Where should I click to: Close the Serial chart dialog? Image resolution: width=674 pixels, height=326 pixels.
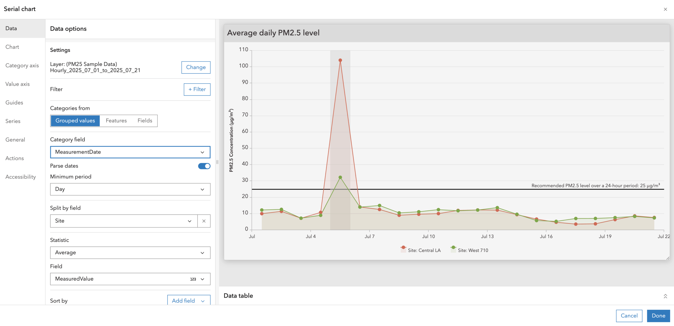point(666,9)
